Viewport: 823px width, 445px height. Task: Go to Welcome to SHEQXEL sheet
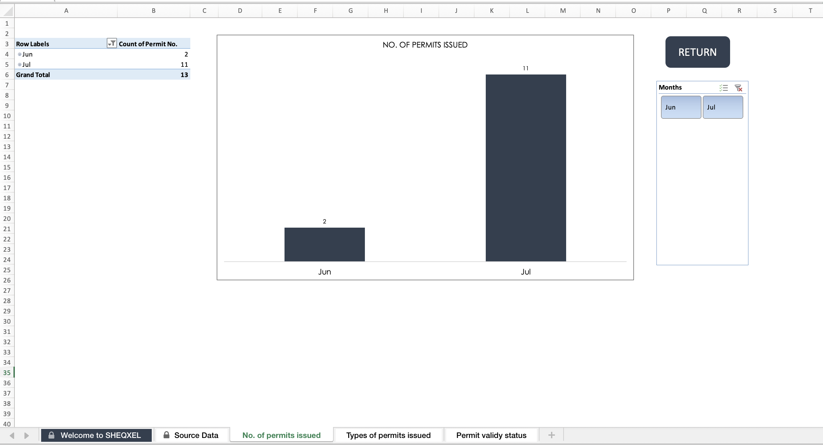(96, 435)
